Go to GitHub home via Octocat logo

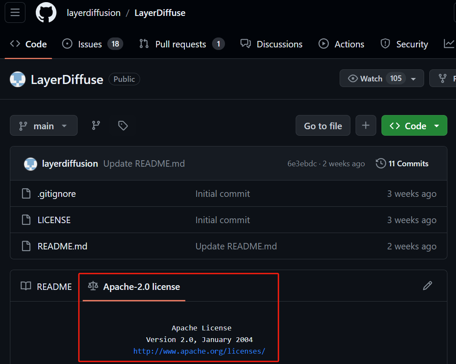(46, 12)
